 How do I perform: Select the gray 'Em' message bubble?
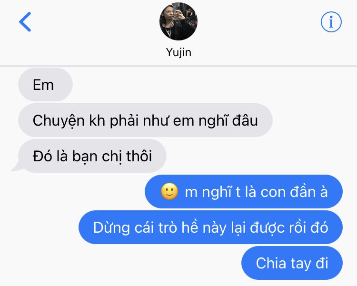(x=45, y=85)
